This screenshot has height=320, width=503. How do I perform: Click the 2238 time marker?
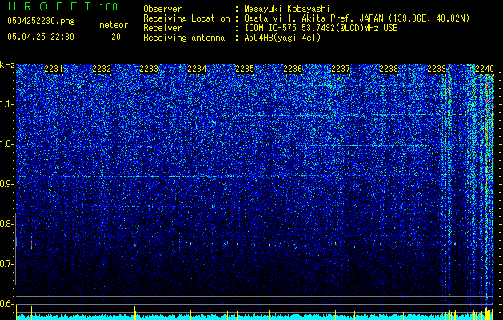click(x=389, y=69)
